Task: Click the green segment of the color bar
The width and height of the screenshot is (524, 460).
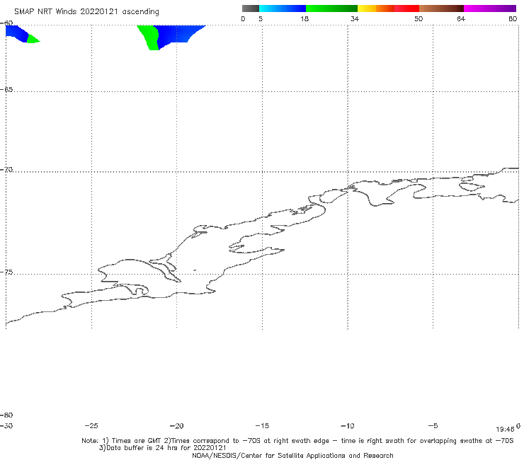Action: [x=331, y=8]
